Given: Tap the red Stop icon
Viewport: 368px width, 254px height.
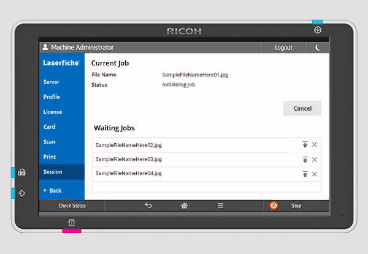Looking at the screenshot, I should point(274,206).
